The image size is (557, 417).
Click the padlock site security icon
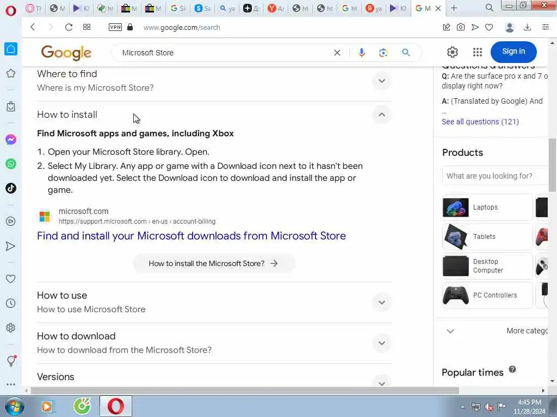coord(130,27)
